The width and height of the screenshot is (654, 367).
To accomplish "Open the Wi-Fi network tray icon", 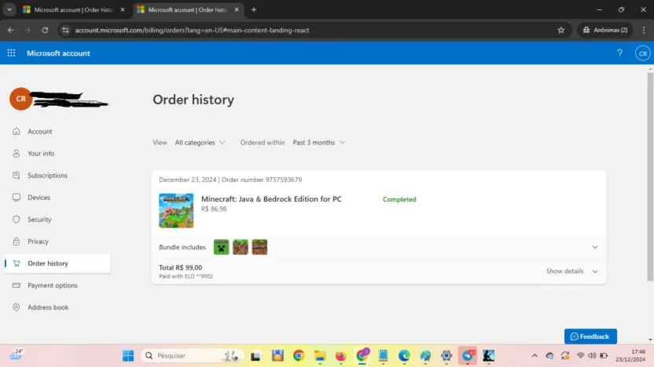I will click(580, 356).
